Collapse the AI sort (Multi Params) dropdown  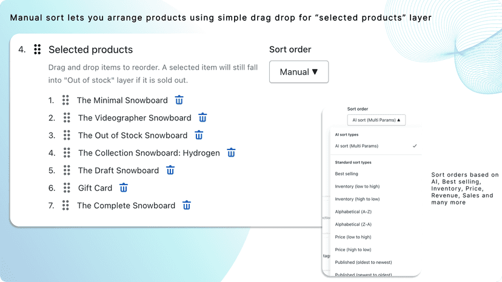coord(376,120)
